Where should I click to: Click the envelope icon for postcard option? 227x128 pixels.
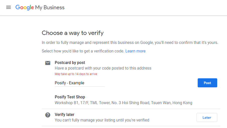[48, 63]
